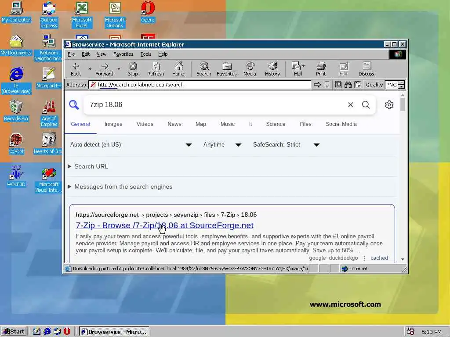Expand the Search URL section
This screenshot has height=337, width=450.
pos(88,166)
